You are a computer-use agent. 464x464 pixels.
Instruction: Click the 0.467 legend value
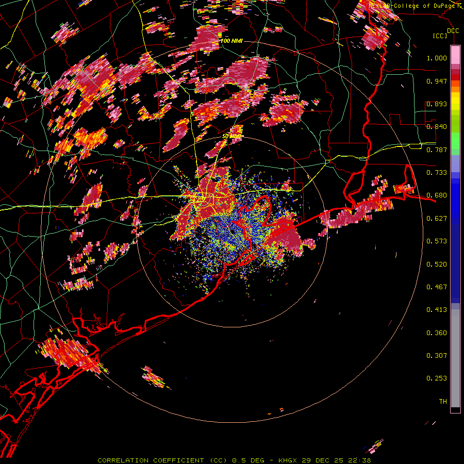pos(437,287)
